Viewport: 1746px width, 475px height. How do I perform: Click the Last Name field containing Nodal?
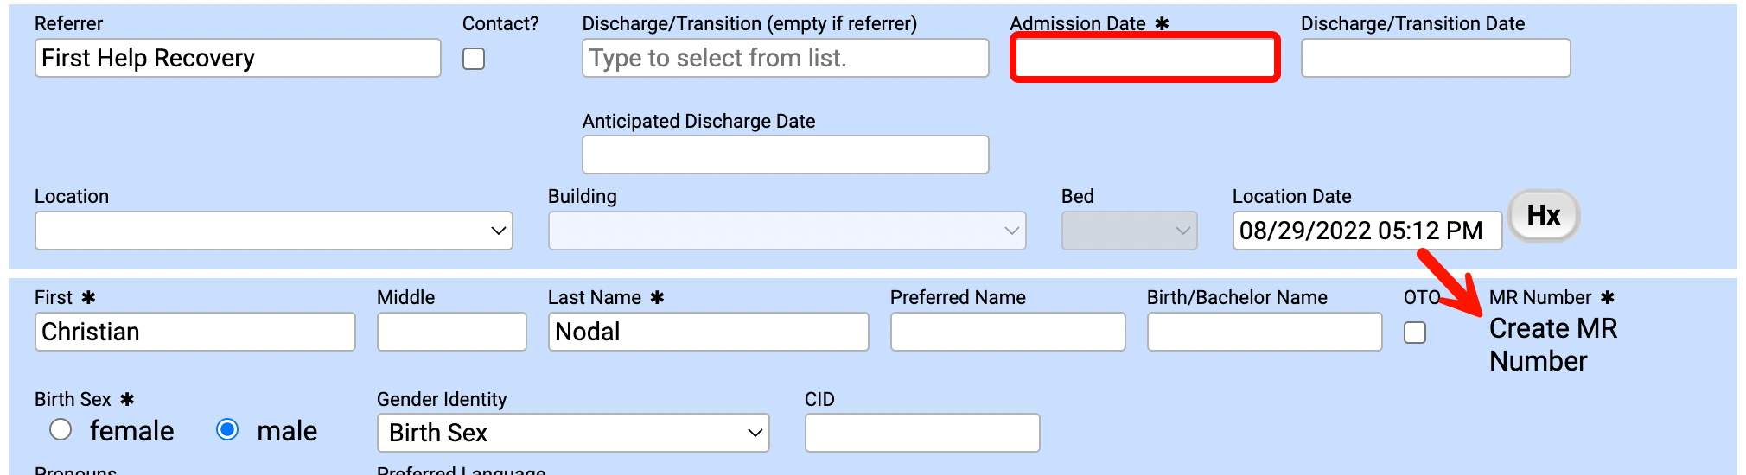point(707,332)
